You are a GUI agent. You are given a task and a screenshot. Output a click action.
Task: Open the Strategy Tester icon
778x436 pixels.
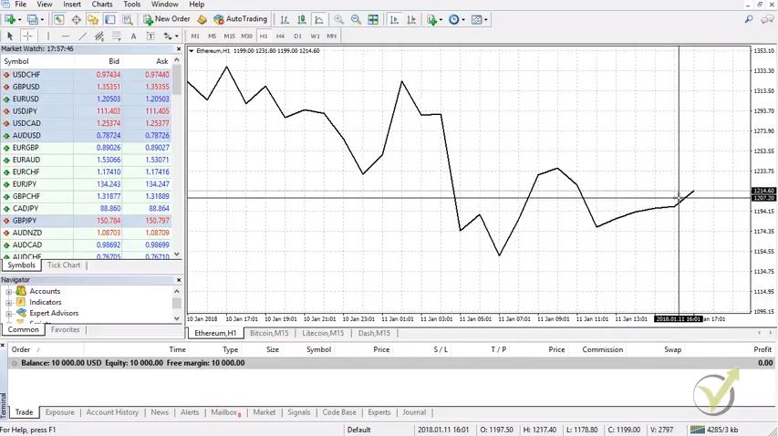click(128, 19)
